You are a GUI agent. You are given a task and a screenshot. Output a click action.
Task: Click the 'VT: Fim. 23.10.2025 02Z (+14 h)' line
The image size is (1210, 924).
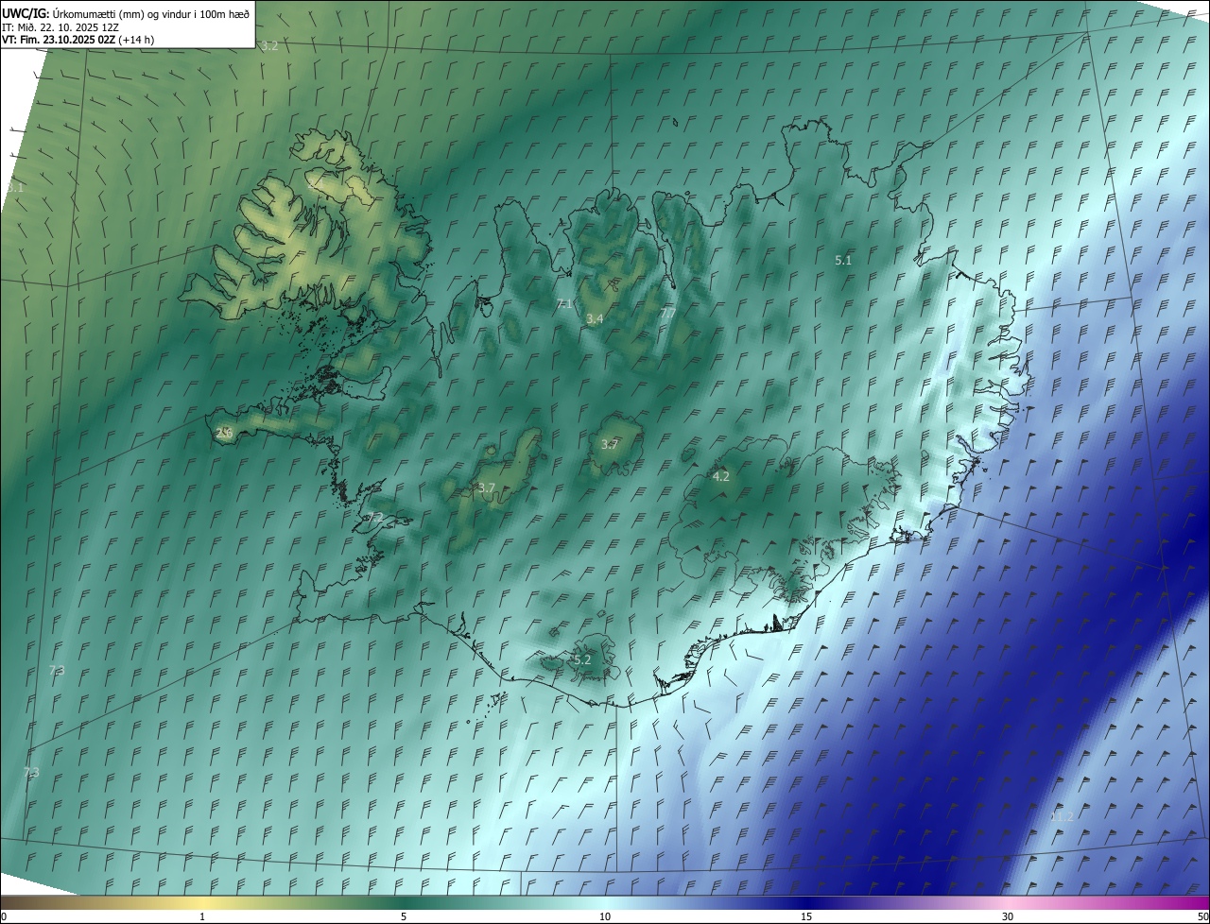coord(78,40)
